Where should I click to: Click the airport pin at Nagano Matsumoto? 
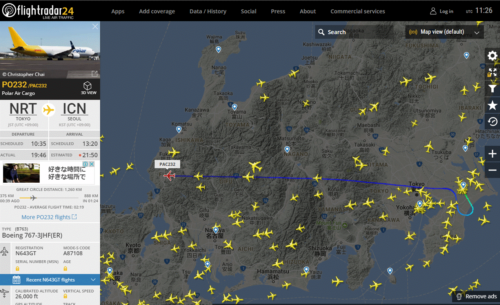[287, 149]
